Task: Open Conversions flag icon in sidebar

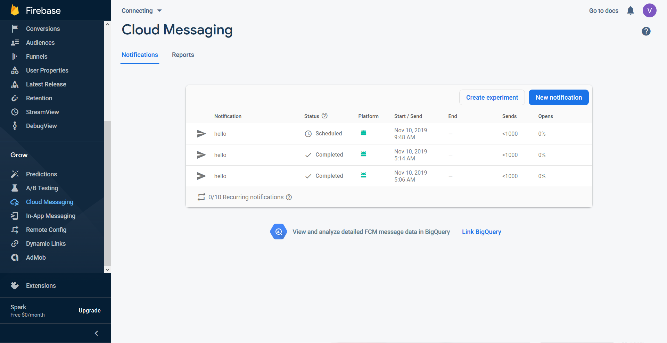Action: pos(15,28)
